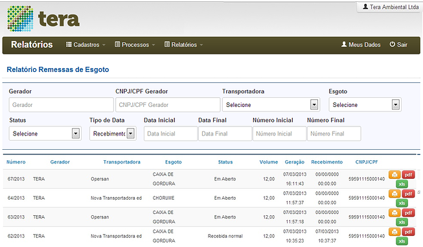Sort by Geração column header
This screenshot has height=247, width=423.
(x=295, y=162)
